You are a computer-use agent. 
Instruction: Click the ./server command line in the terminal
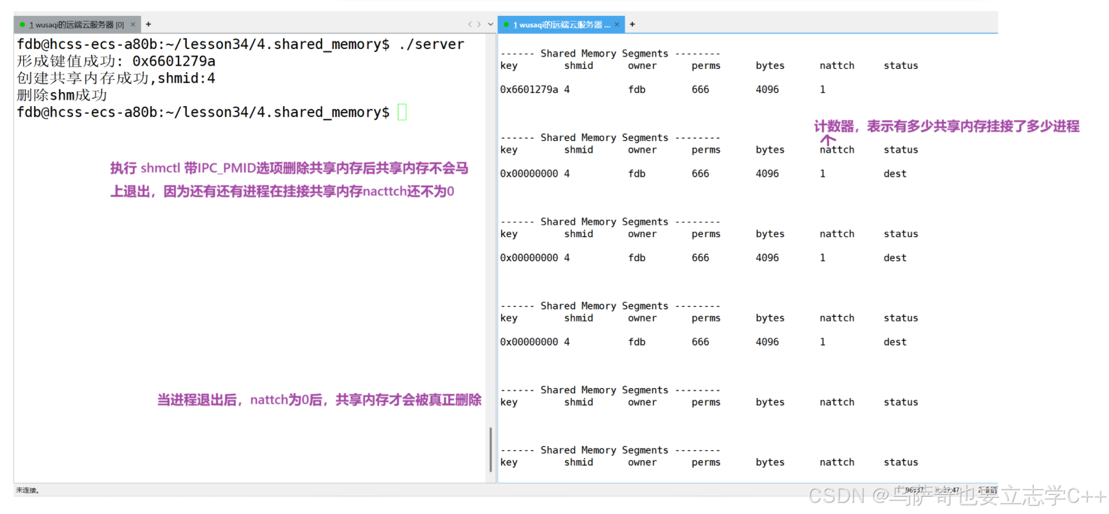240,44
